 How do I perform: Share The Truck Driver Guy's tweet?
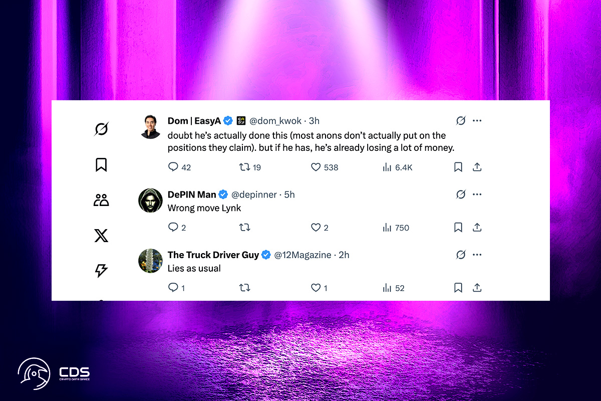point(477,288)
